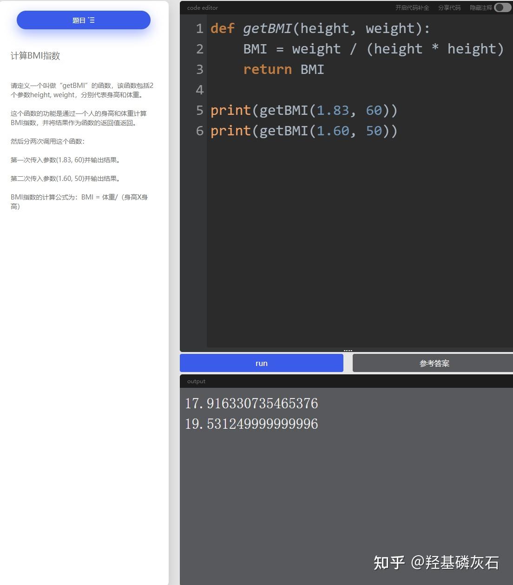Screen dimensions: 513x585
Task: Click 分享代码 to share code
Action: [449, 8]
